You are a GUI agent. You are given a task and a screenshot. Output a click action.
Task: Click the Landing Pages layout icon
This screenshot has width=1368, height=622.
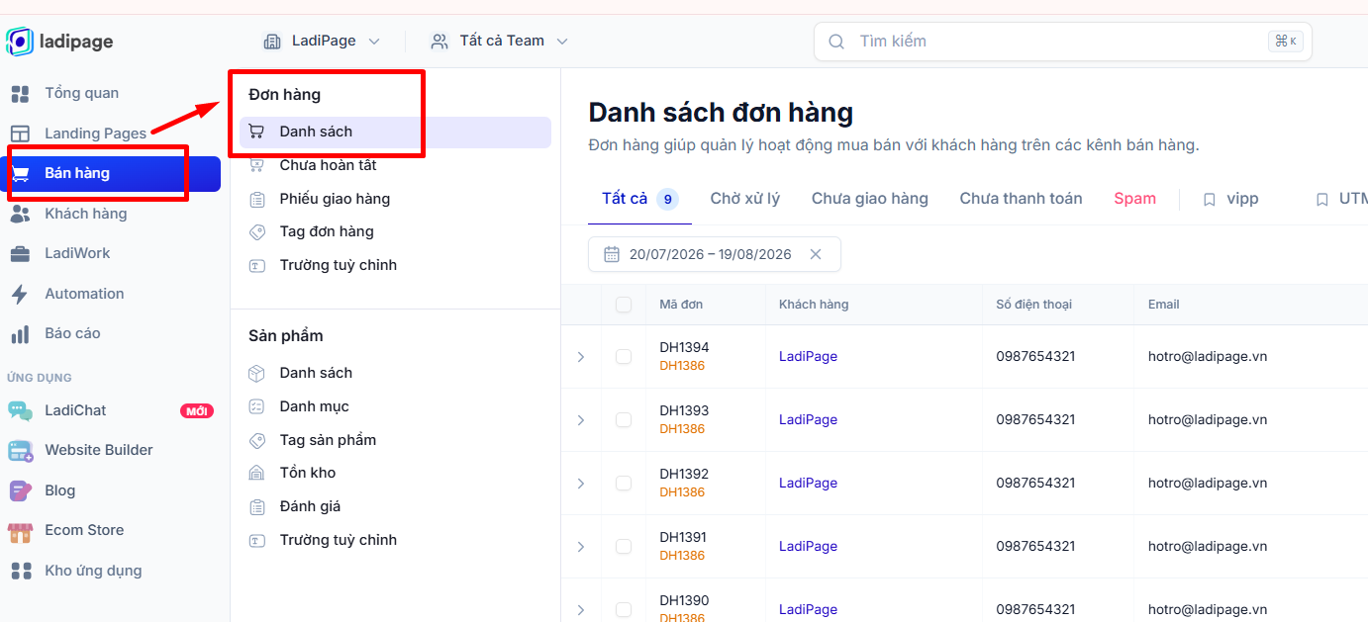click(20, 133)
